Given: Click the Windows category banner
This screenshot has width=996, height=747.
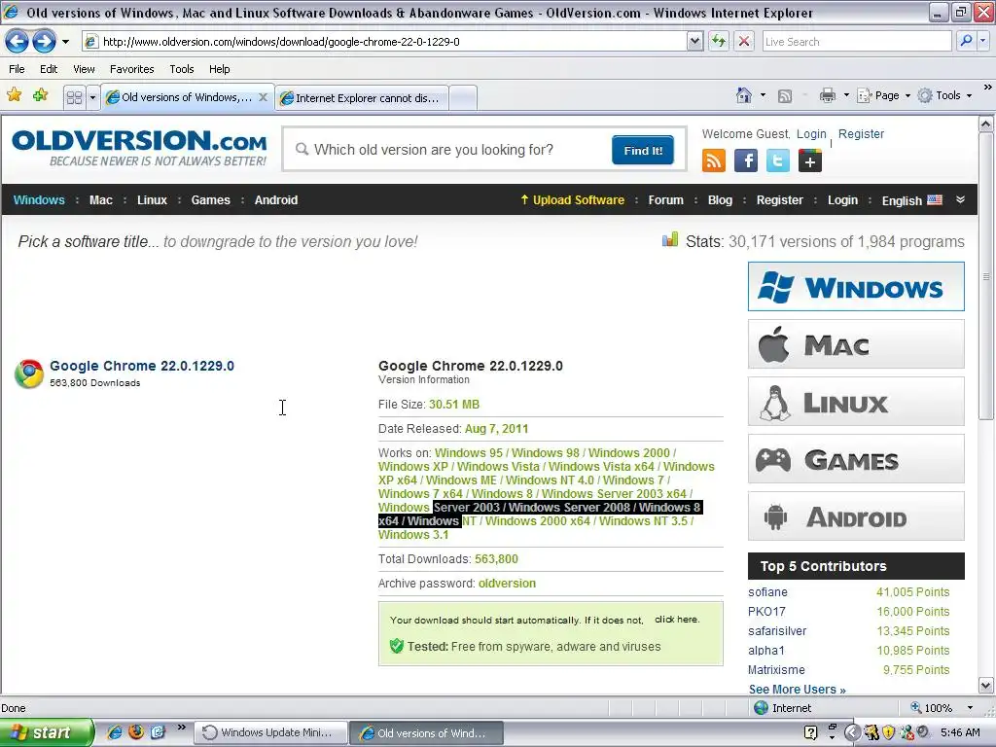Looking at the screenshot, I should click(x=856, y=287).
